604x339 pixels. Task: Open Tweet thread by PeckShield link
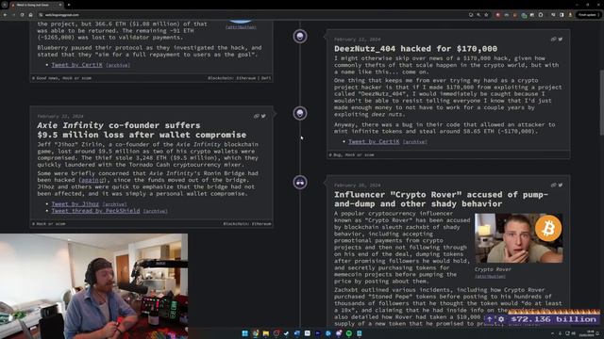95,211
